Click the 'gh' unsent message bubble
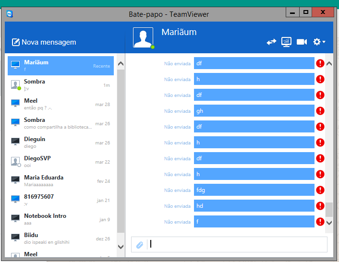Image resolution: width=339 pixels, height=262 pixels. [254, 111]
